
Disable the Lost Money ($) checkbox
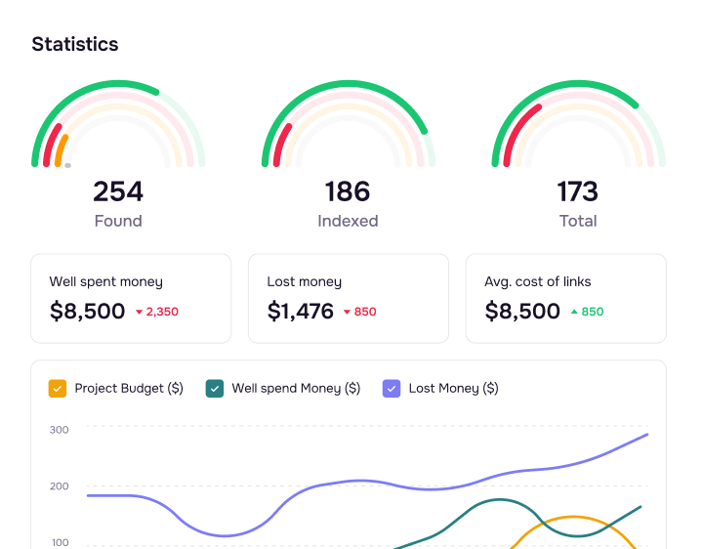coord(392,389)
